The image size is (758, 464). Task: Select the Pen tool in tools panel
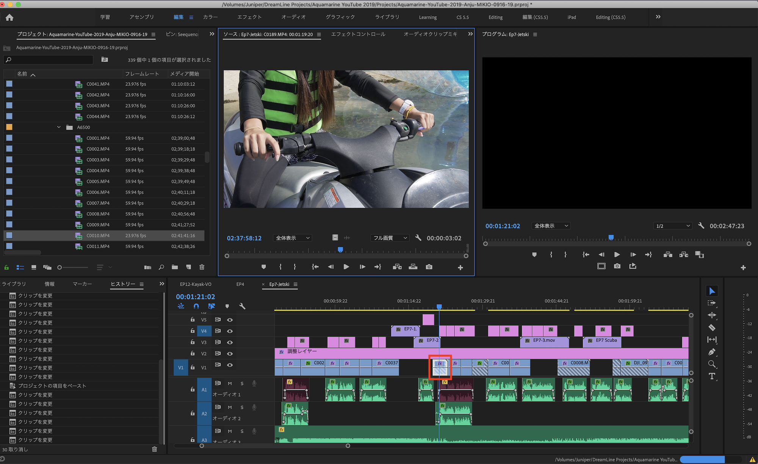(712, 352)
